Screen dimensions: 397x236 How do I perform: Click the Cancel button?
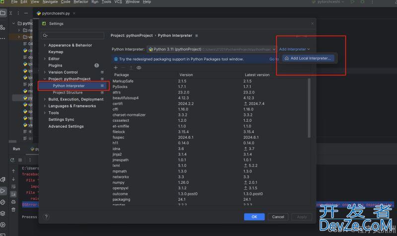(278, 217)
